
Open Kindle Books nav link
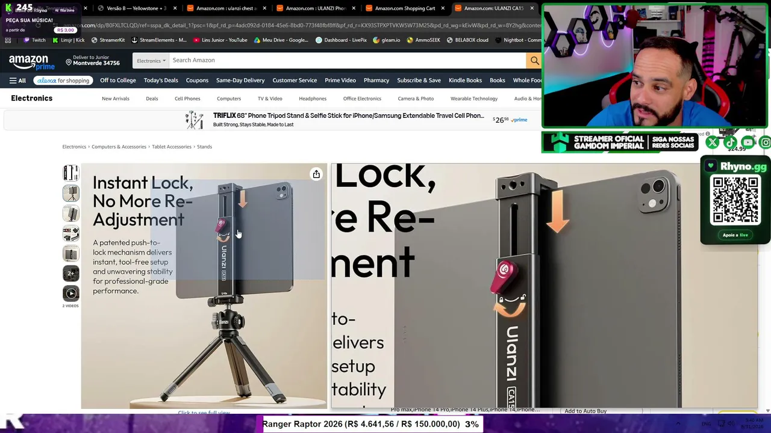[x=465, y=81]
